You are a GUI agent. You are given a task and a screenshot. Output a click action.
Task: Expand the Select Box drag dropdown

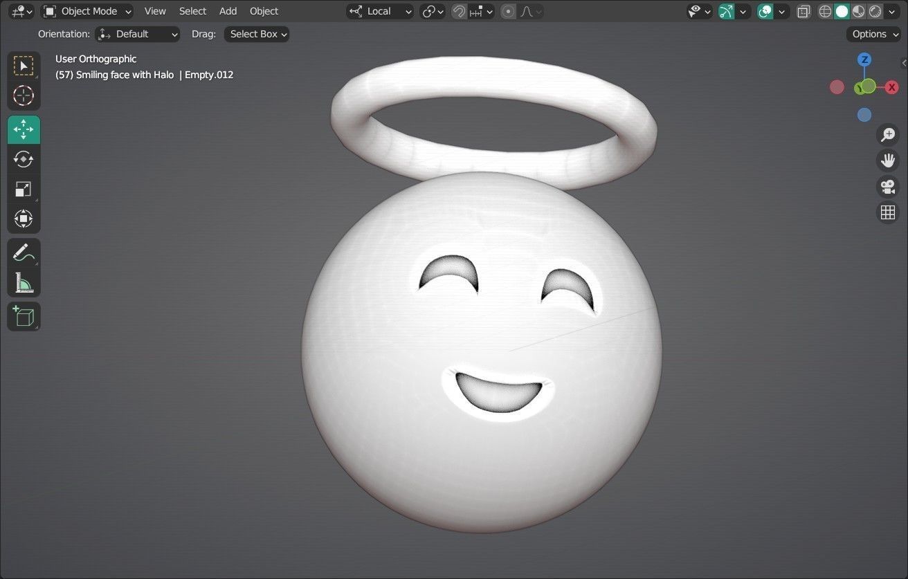[x=256, y=34]
